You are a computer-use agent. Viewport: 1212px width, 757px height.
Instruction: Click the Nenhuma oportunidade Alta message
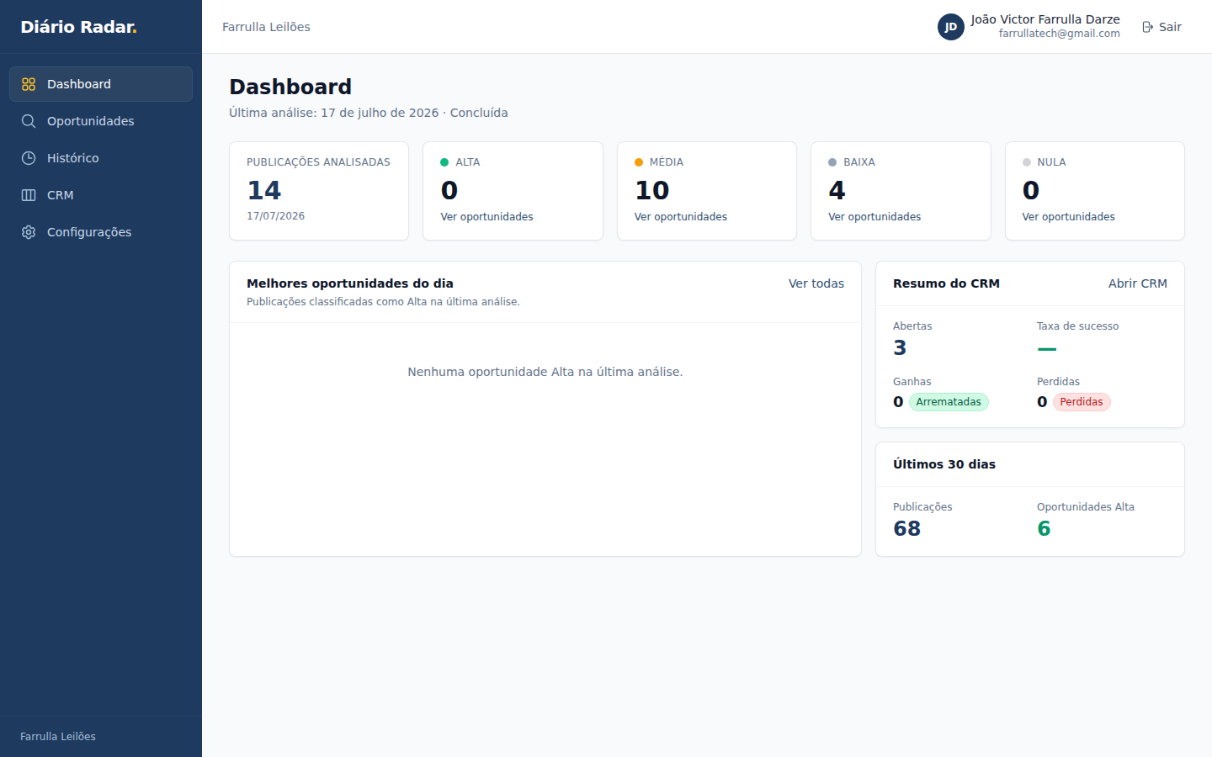[x=545, y=372]
